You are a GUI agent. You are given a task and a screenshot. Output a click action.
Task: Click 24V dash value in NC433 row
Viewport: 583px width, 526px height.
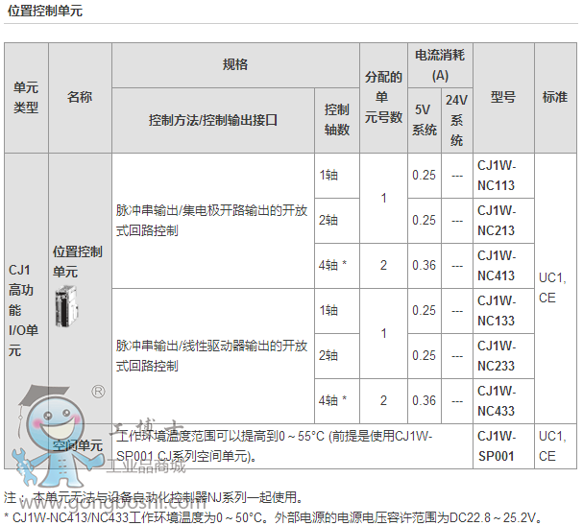[457, 401]
